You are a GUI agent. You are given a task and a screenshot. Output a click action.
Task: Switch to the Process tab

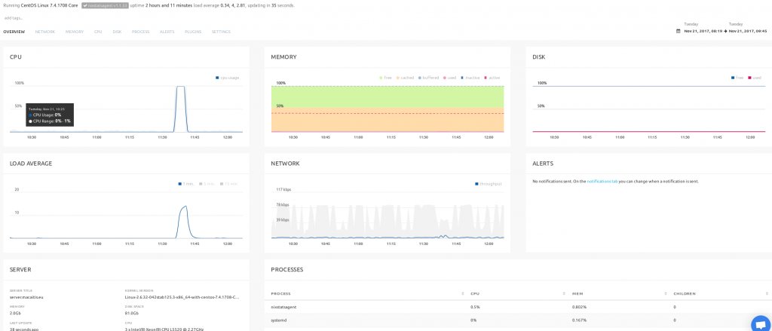[x=140, y=32]
